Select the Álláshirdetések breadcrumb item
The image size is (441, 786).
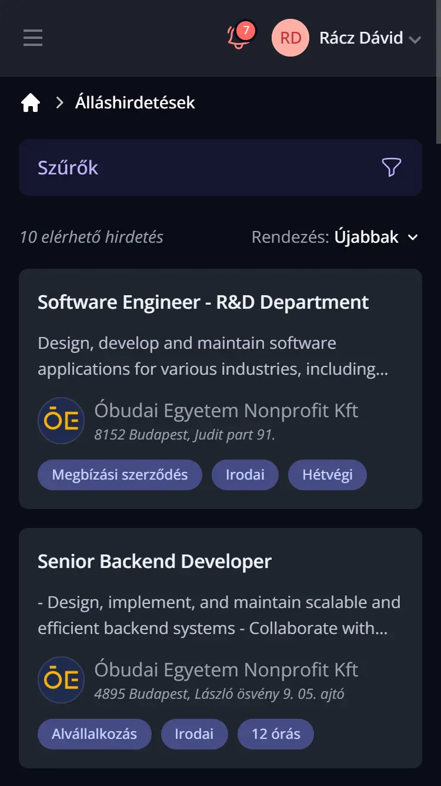(x=135, y=103)
